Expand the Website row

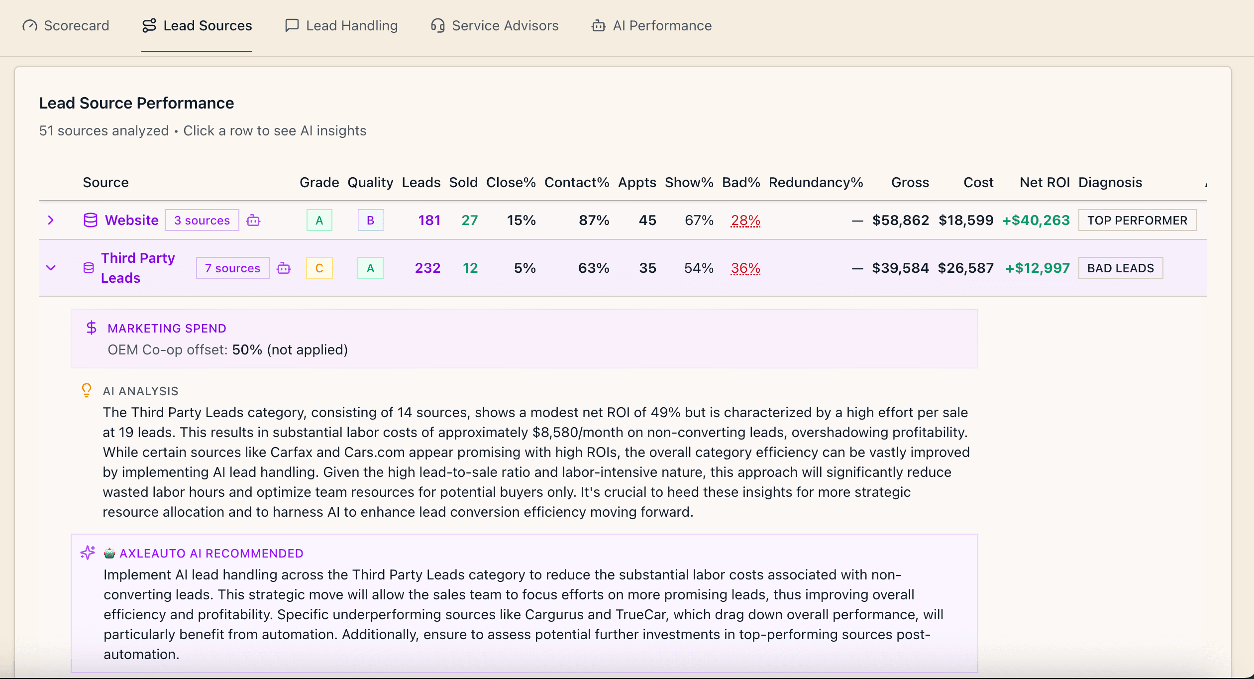50,220
